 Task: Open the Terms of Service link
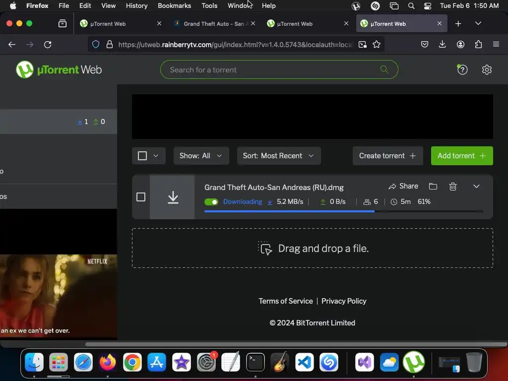pos(285,301)
